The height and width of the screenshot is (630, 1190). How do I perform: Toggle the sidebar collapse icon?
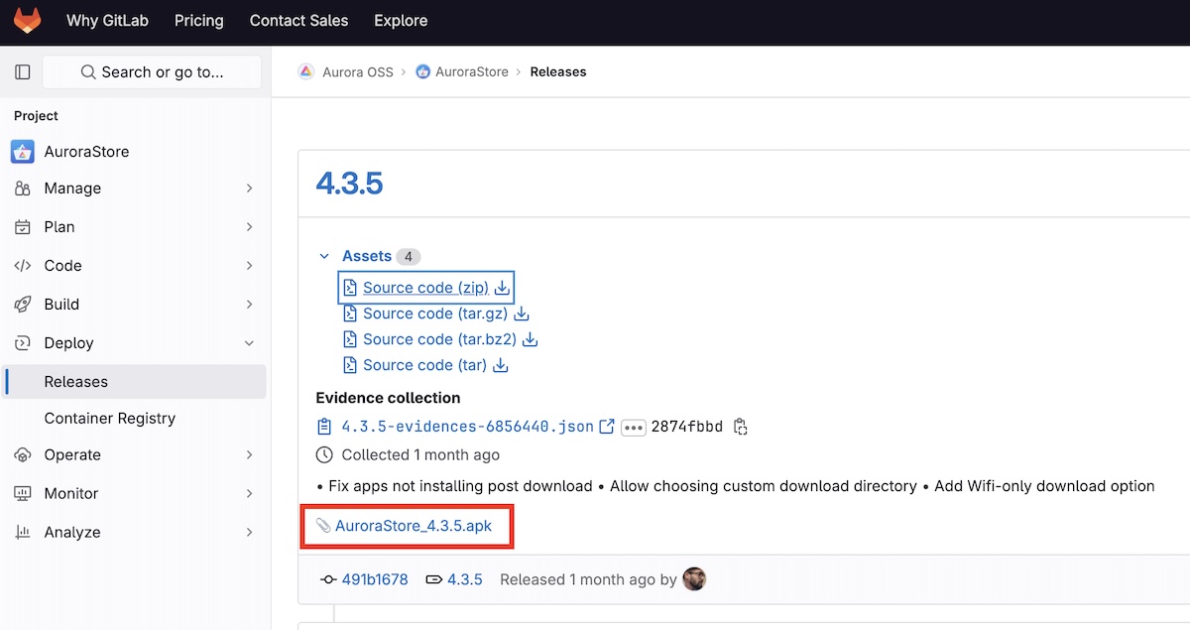coord(23,72)
